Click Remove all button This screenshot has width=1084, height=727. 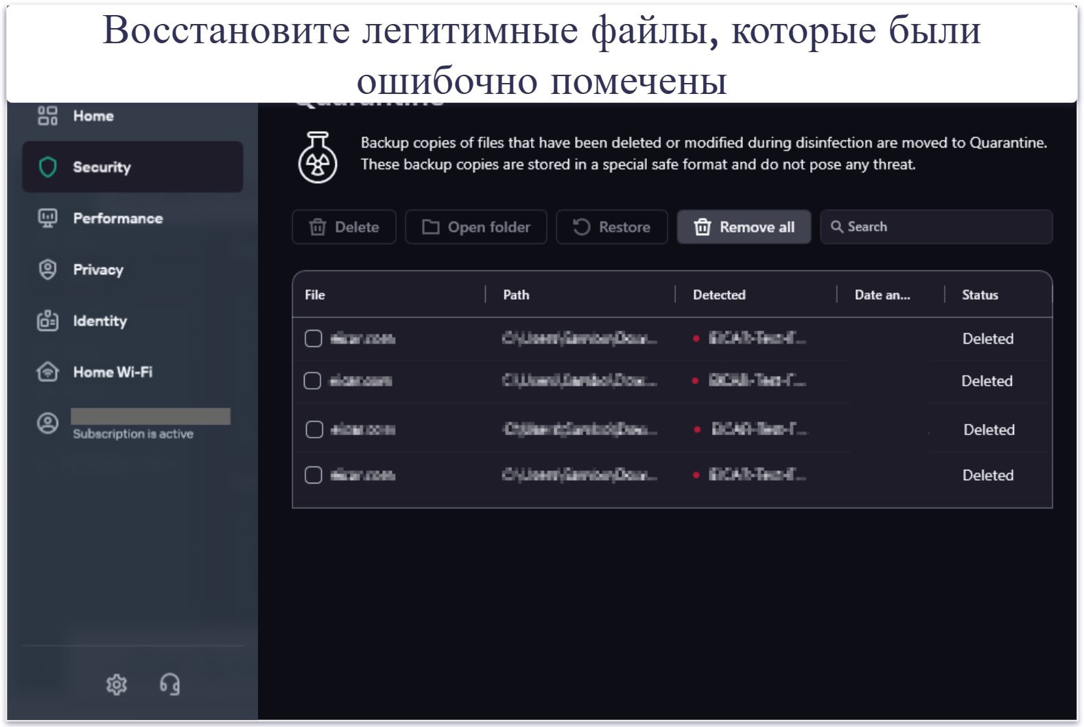point(744,227)
